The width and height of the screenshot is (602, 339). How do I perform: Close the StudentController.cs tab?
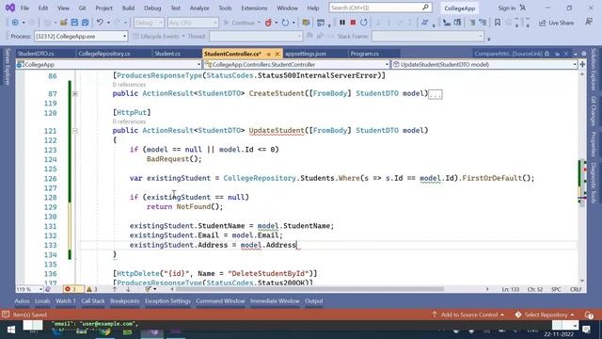[277, 54]
